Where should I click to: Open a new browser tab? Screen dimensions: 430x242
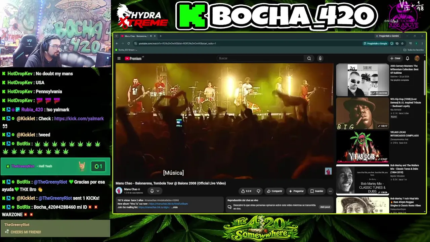click(x=161, y=36)
